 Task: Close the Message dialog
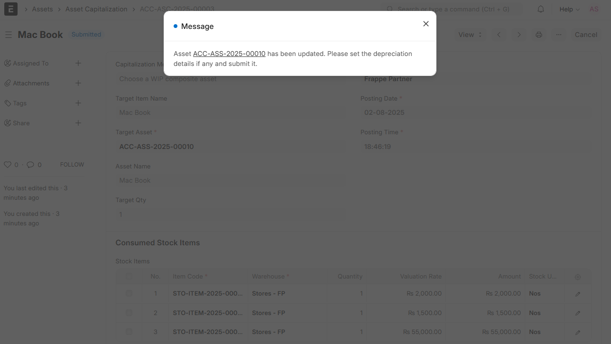[x=426, y=24]
